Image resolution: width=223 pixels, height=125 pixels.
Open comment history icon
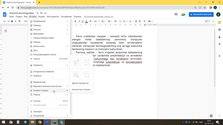coord(176,14)
